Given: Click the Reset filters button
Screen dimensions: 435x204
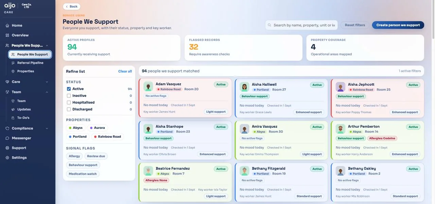Looking at the screenshot, I should click(x=355, y=25).
